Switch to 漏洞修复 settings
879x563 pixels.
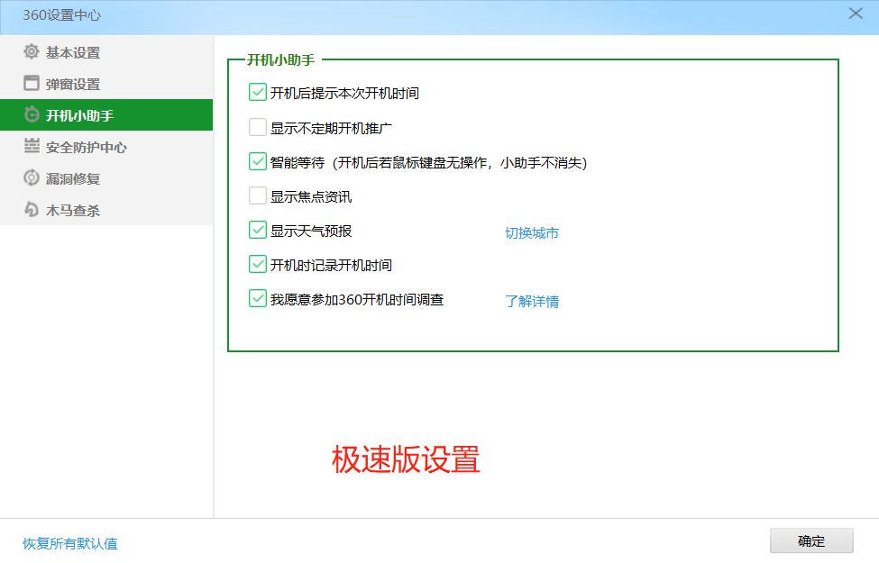click(x=106, y=178)
